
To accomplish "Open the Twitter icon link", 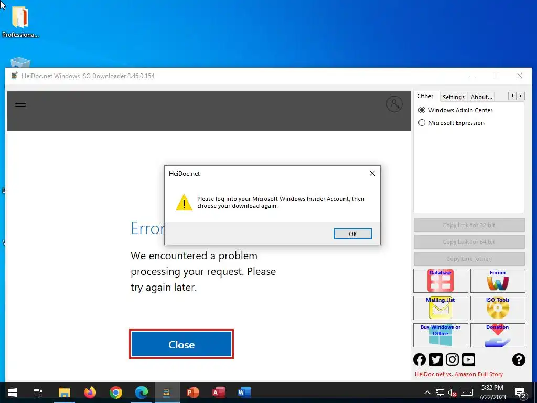I will pos(436,359).
